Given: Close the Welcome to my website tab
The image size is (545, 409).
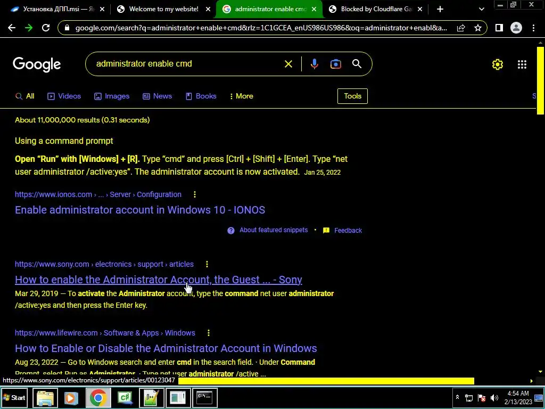Looking at the screenshot, I should click(x=208, y=10).
